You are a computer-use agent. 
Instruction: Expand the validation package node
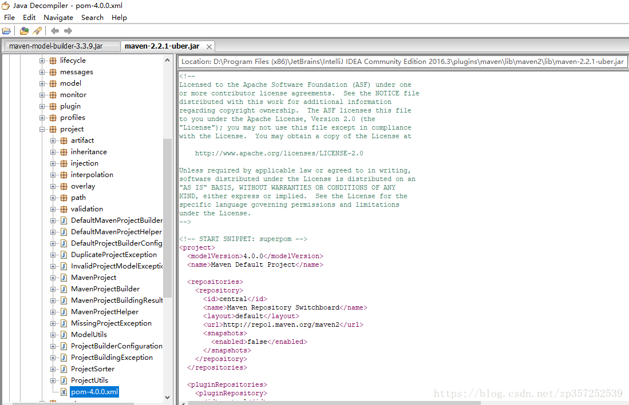(x=53, y=209)
